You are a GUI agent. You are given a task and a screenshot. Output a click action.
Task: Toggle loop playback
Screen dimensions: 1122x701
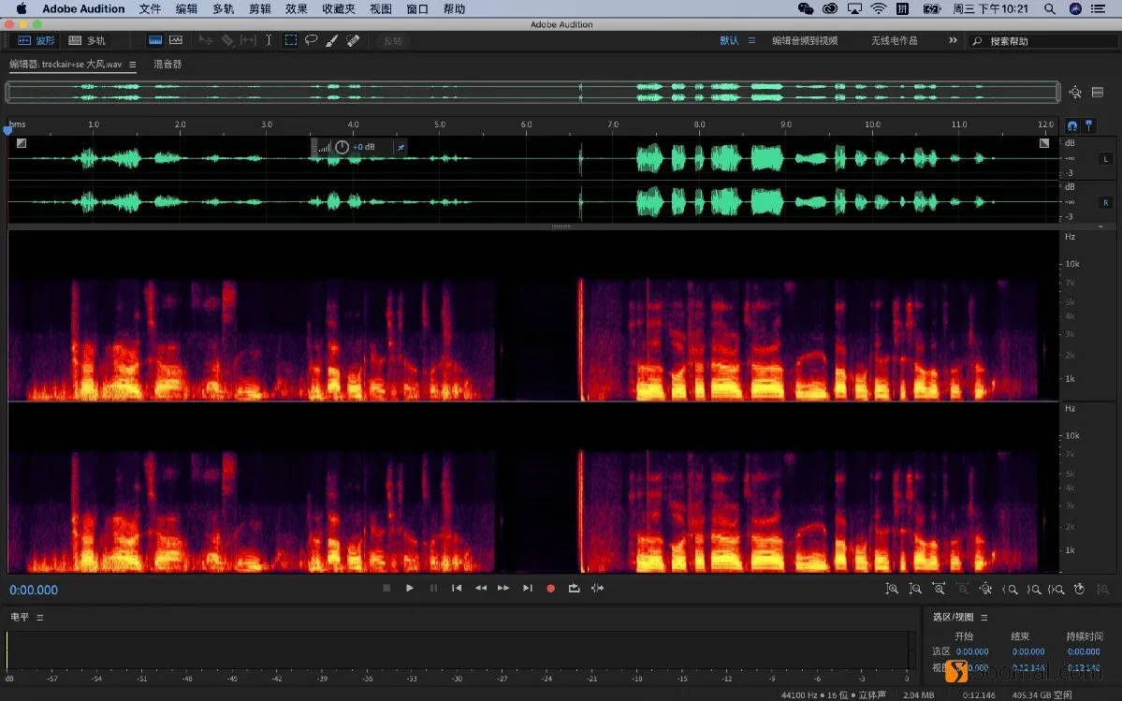coord(574,588)
